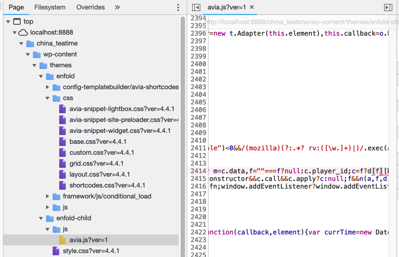Open grid.css?ver=4.4.1
The height and width of the screenshot is (257, 399).
pyautogui.click(x=96, y=163)
